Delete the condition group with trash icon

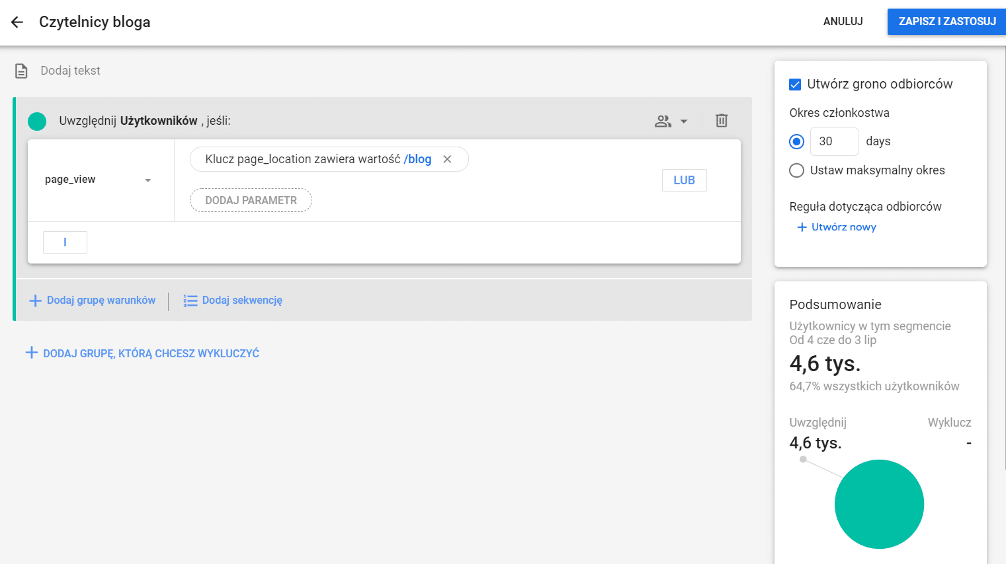(x=722, y=121)
